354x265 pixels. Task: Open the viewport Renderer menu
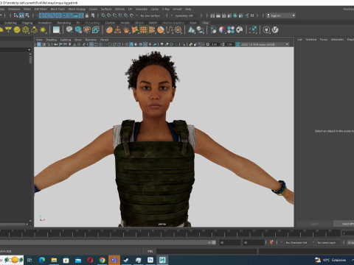(x=91, y=40)
